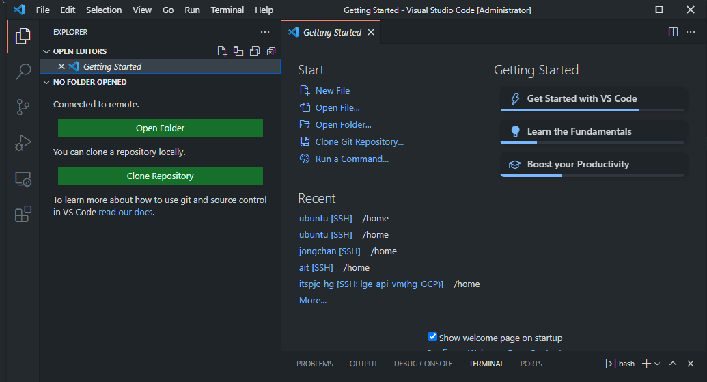Collapse the Open Editors section
Image resolution: width=707 pixels, height=382 pixels.
46,51
